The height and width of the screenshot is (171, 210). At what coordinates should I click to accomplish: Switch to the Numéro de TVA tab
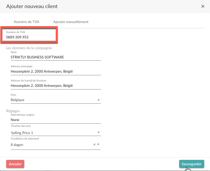[27, 22]
